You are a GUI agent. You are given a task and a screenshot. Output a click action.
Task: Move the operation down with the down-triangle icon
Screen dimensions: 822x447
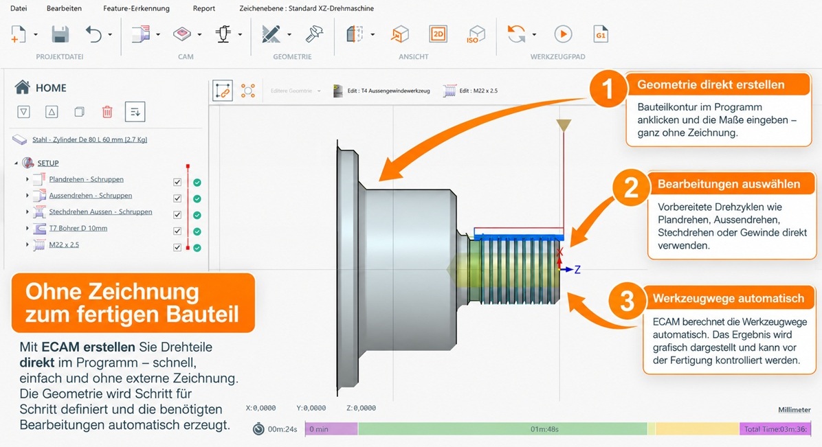click(x=23, y=112)
